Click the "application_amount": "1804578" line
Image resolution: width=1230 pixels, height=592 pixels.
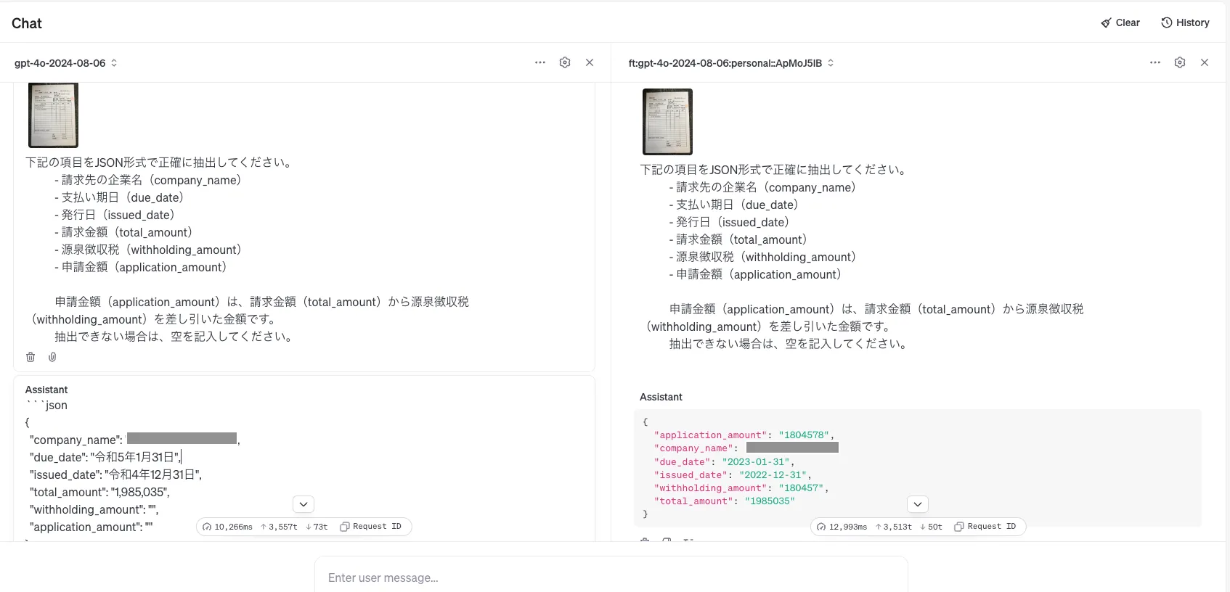pos(744,435)
